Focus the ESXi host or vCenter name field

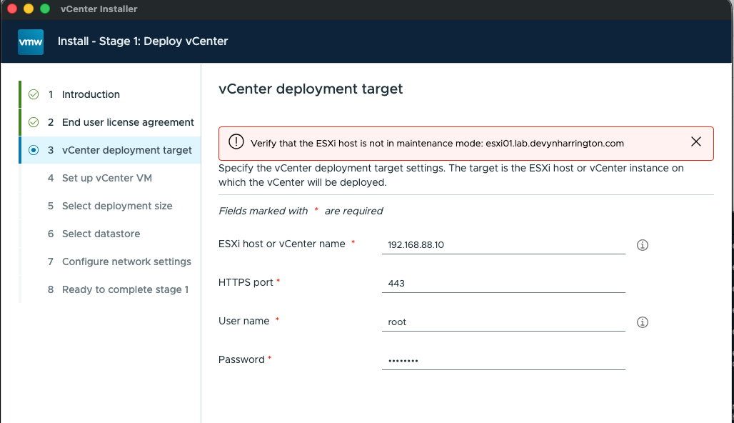click(x=503, y=244)
